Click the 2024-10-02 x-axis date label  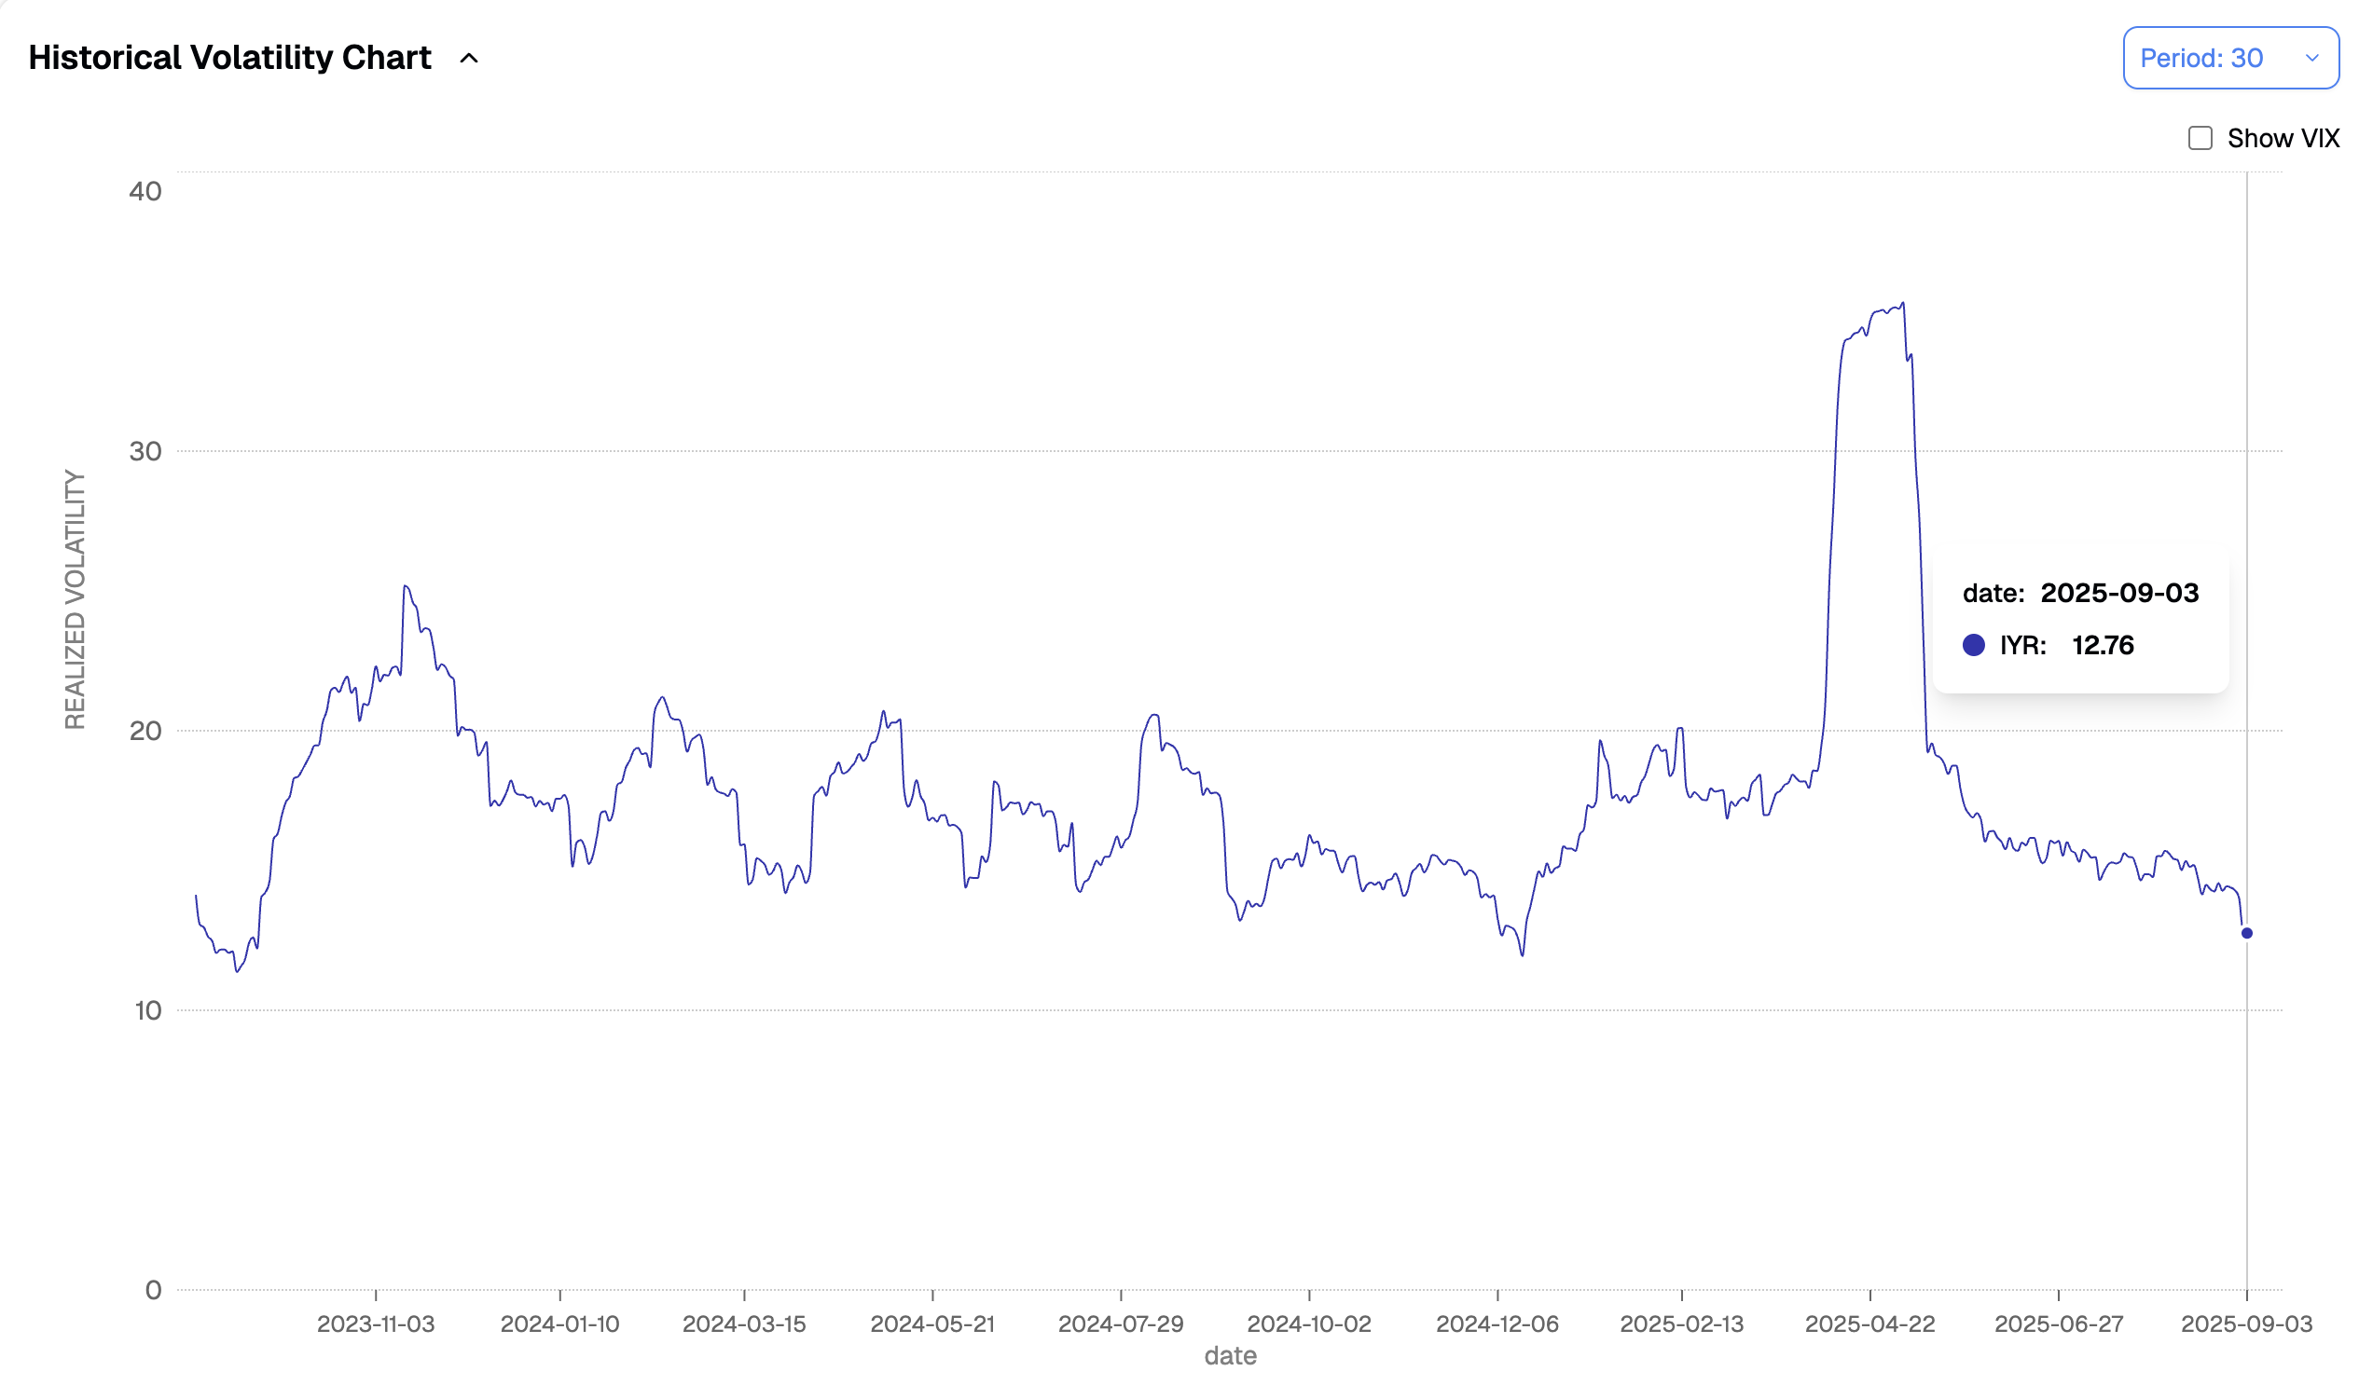(1309, 1324)
